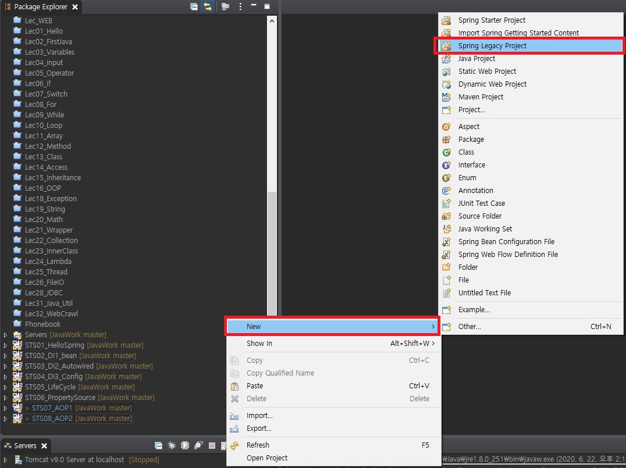The height and width of the screenshot is (468, 626).
Task: Click the focus on active task icon in Package Explorer
Action: (x=225, y=7)
